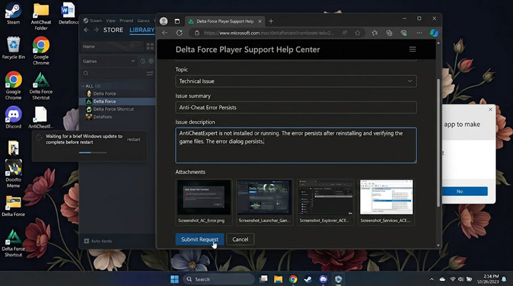Close the side popup dialog

[490, 110]
